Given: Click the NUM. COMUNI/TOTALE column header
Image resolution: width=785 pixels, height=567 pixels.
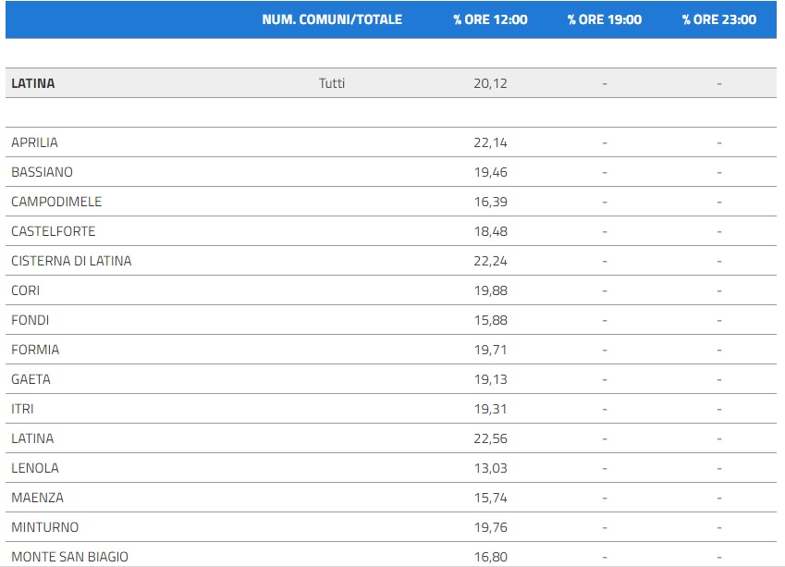Looking at the screenshot, I should point(332,19).
